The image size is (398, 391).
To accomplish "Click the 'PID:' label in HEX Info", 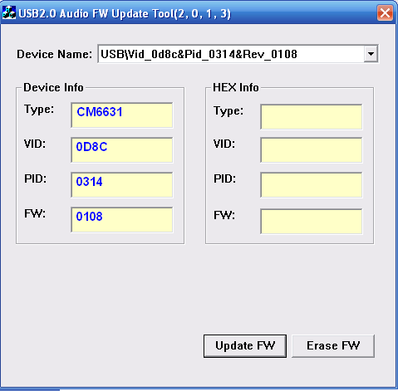I will [225, 178].
